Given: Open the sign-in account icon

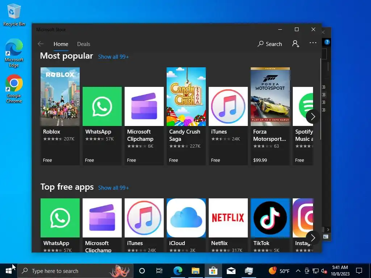Looking at the screenshot, I should 296,44.
